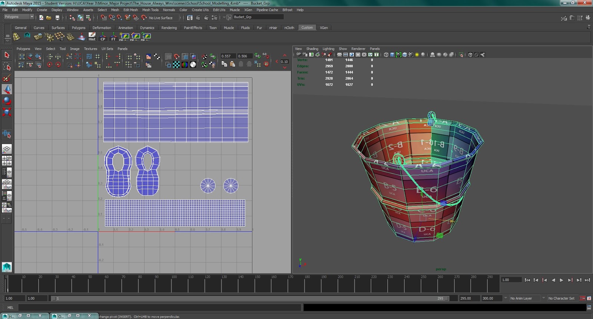
Task: Click the Hist shelf icon
Action: click(x=92, y=36)
